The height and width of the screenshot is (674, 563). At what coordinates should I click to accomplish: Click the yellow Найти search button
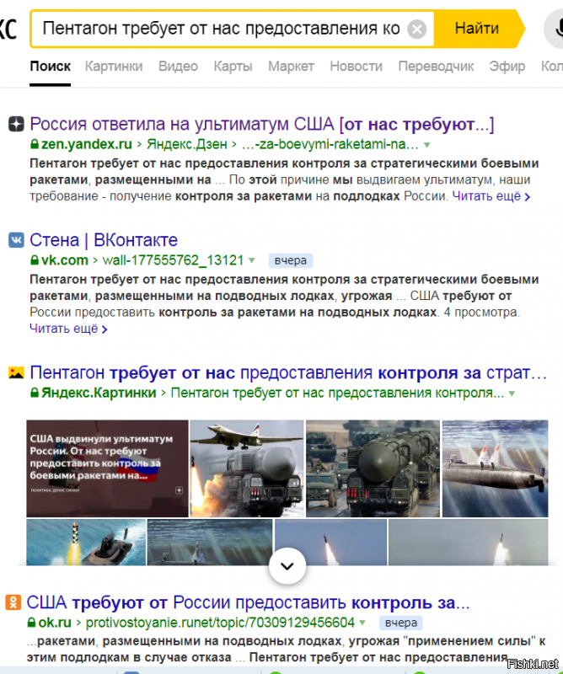[477, 29]
